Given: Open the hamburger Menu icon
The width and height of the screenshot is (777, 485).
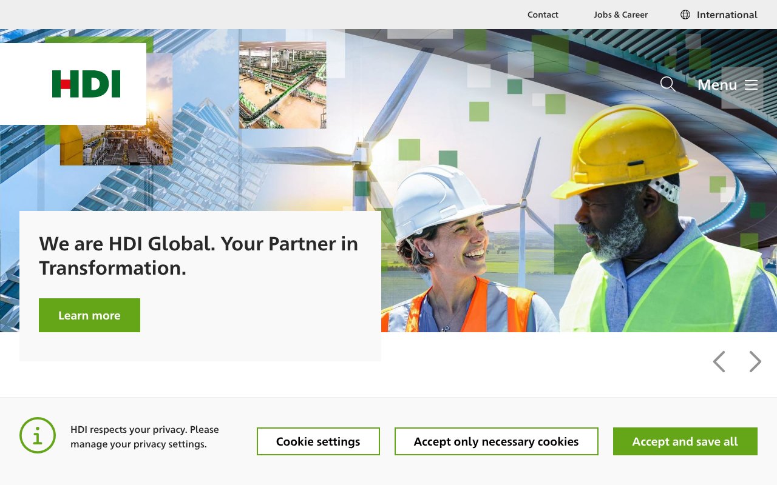Looking at the screenshot, I should pos(751,84).
